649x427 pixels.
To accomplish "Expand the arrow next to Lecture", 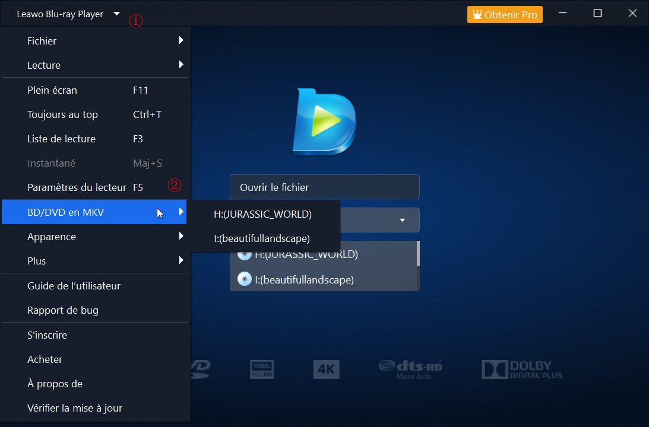I will click(x=181, y=65).
